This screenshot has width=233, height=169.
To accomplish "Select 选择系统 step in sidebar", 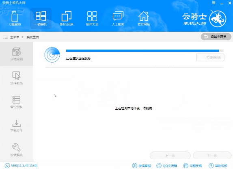I will 17,78.
